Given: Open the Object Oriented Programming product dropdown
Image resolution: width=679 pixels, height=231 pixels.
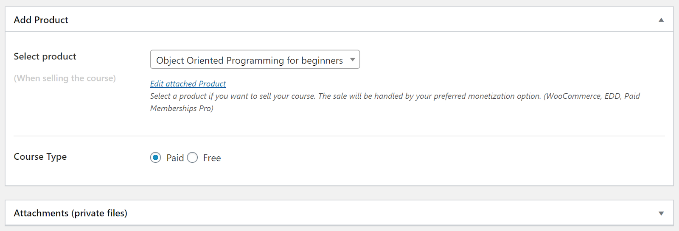Looking at the screenshot, I should 250,60.
